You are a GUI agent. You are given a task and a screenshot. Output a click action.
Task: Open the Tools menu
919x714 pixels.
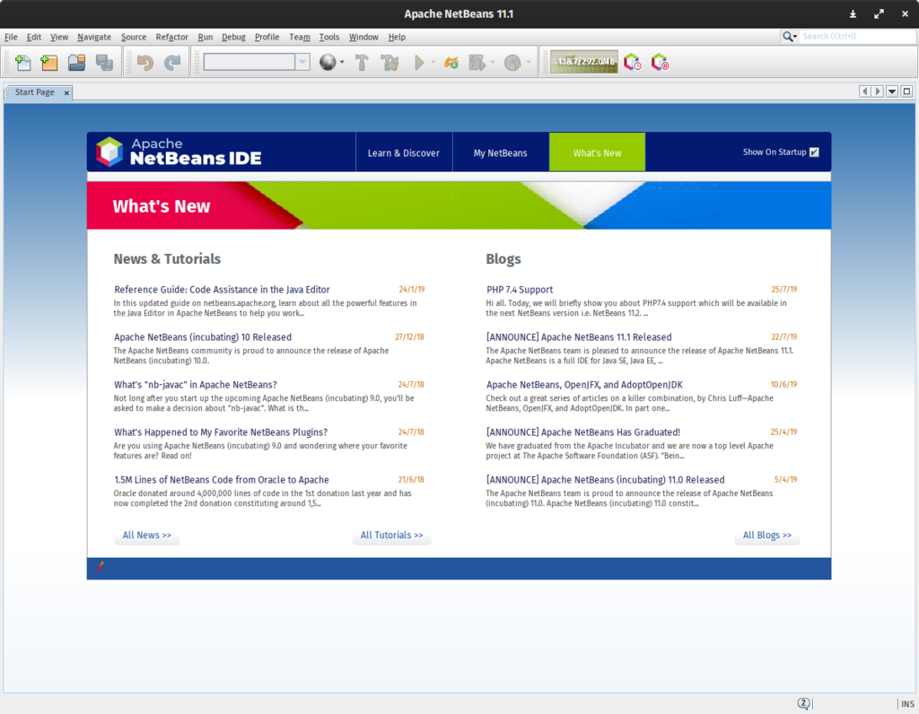tap(328, 37)
